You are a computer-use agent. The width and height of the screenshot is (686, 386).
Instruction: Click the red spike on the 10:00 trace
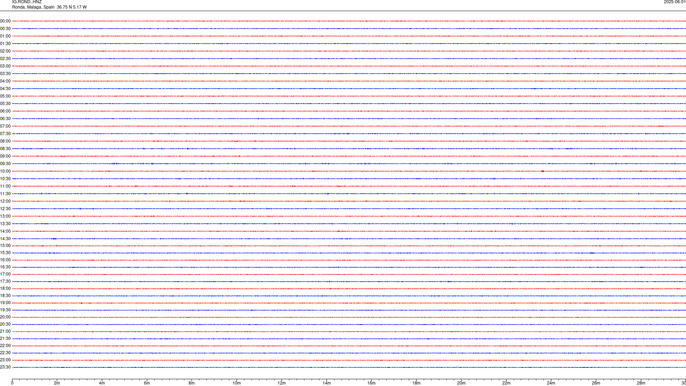pos(542,171)
